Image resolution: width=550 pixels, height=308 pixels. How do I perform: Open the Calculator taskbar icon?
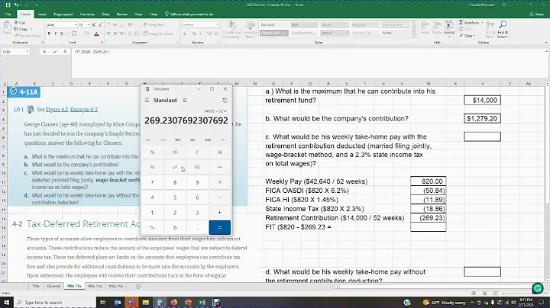(x=160, y=302)
